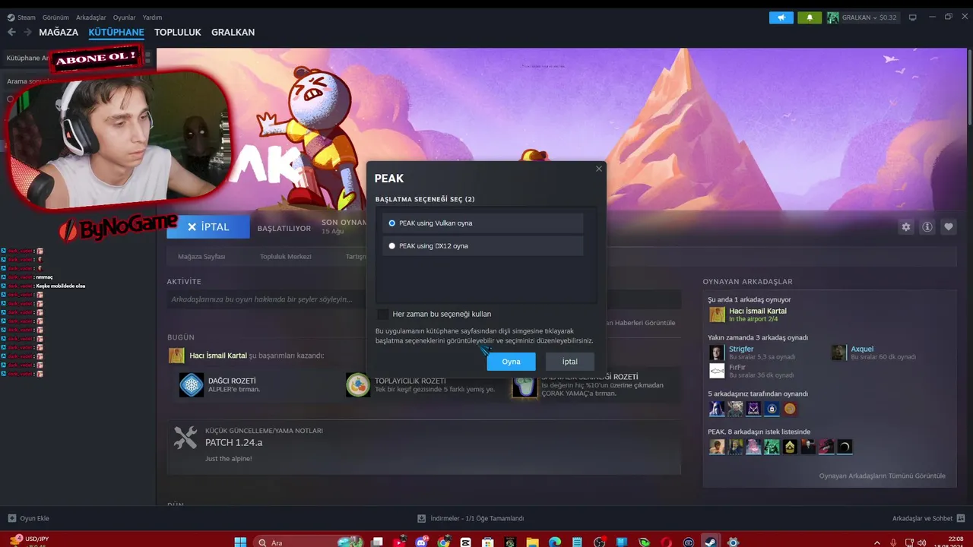Click the gold chevron rank wishlist avatar
This screenshot has width=973, height=547.
pyautogui.click(x=790, y=447)
